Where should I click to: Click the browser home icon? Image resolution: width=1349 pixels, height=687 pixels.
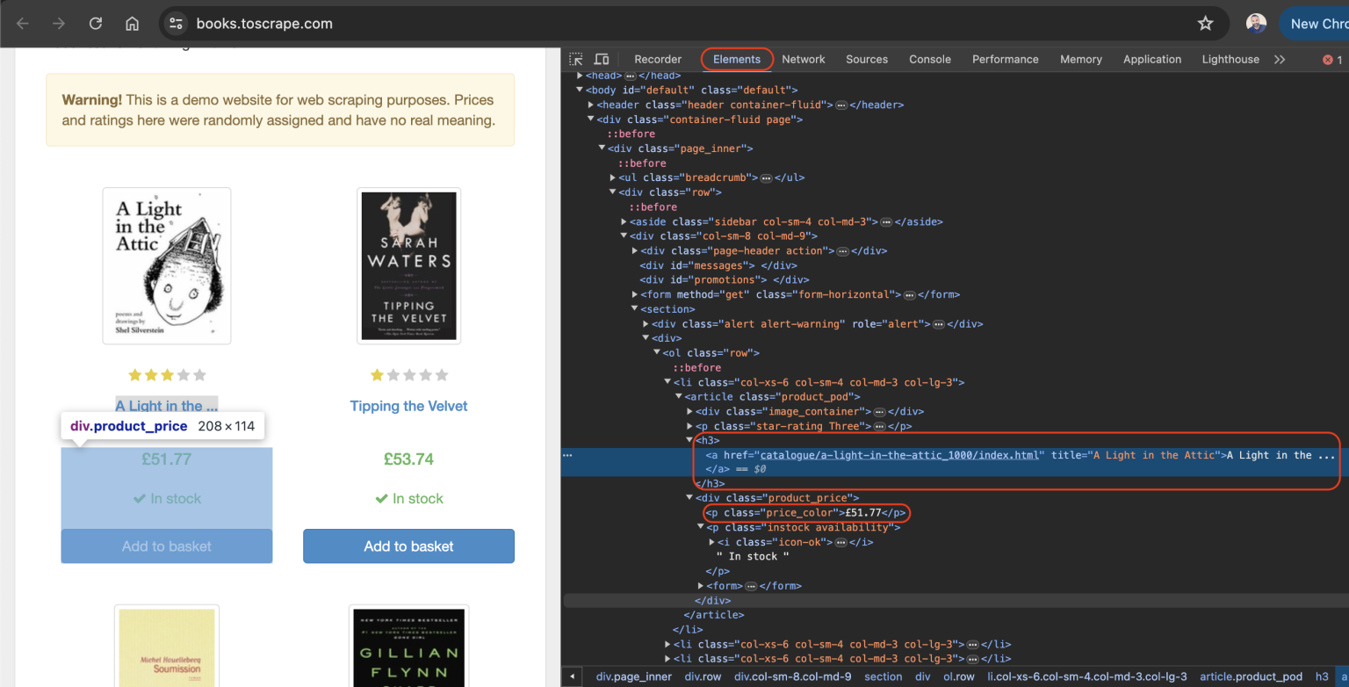pyautogui.click(x=132, y=23)
